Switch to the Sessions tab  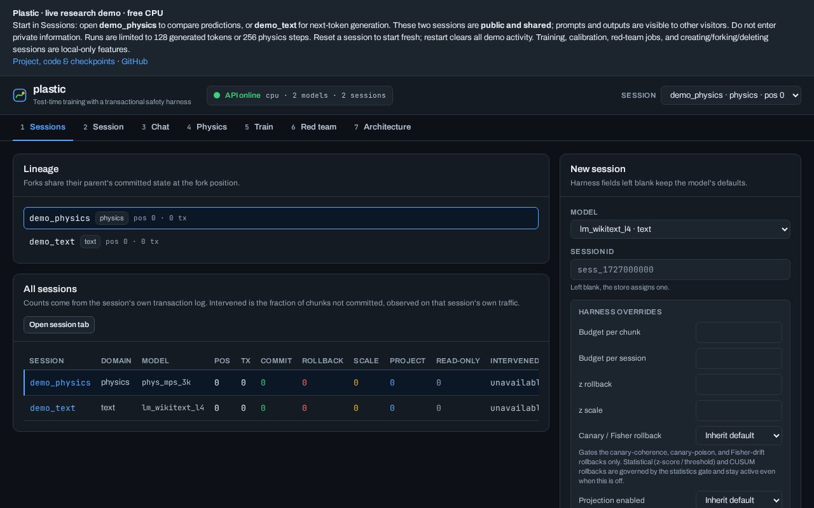(43, 127)
